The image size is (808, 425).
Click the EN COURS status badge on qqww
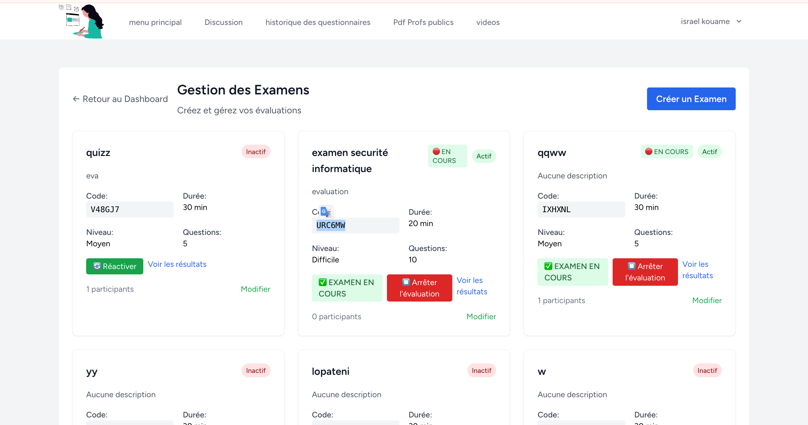666,152
